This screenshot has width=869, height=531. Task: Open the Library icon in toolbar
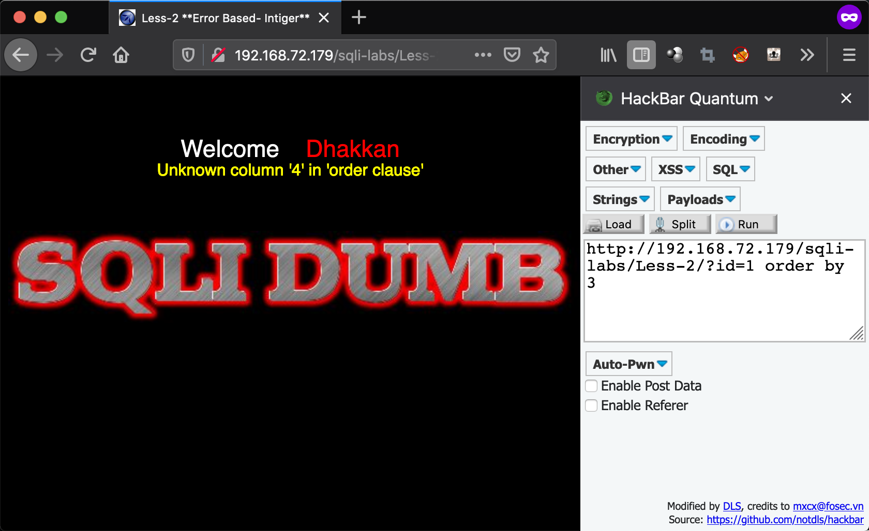[x=608, y=55]
